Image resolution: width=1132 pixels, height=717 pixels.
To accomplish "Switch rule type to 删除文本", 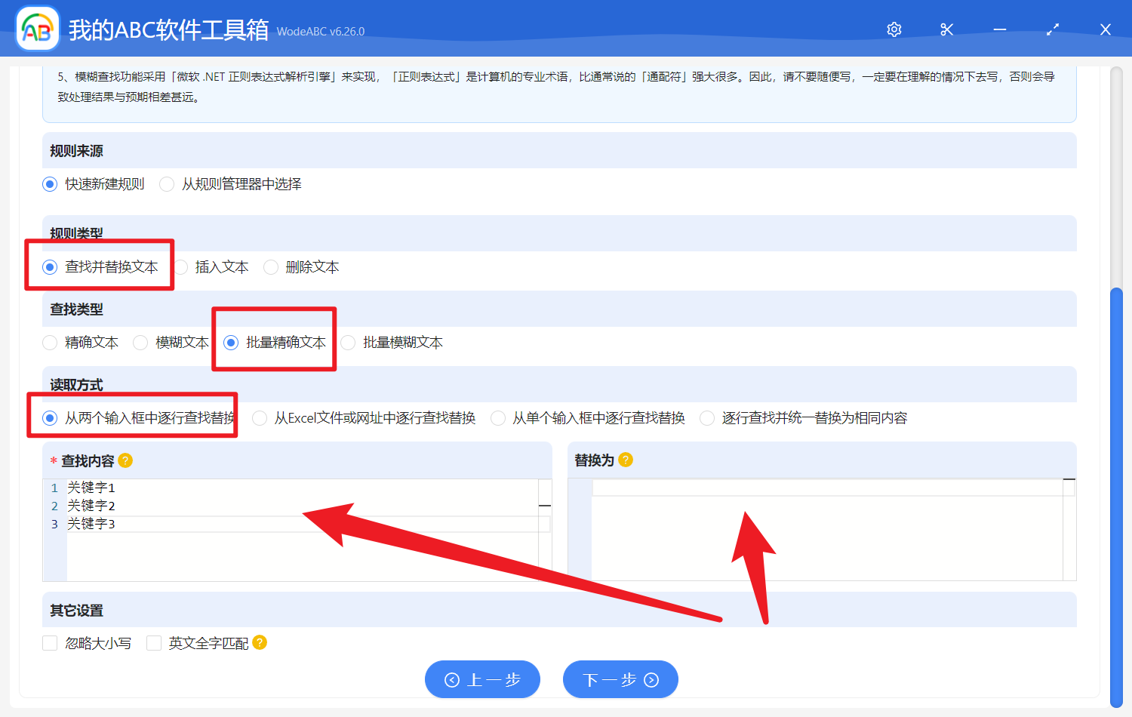I will 270,266.
